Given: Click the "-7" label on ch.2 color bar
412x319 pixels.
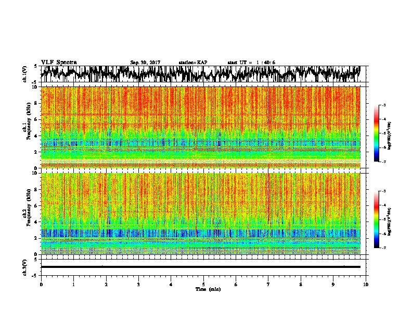Looking at the screenshot, I should click(x=383, y=248).
